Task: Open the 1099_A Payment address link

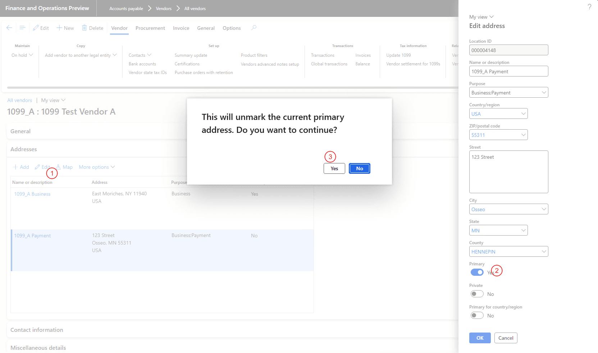Action: 32,236
